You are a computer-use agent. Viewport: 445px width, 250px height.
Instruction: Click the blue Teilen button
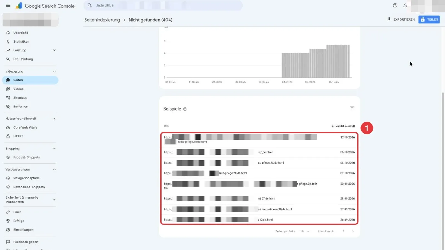429,19
